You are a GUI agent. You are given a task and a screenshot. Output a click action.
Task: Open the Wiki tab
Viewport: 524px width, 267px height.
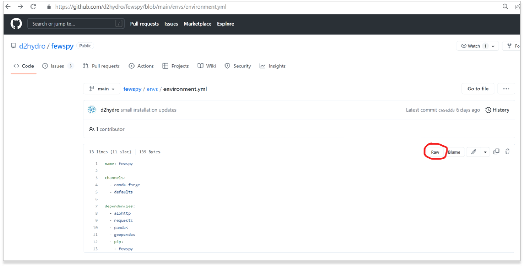coord(207,66)
